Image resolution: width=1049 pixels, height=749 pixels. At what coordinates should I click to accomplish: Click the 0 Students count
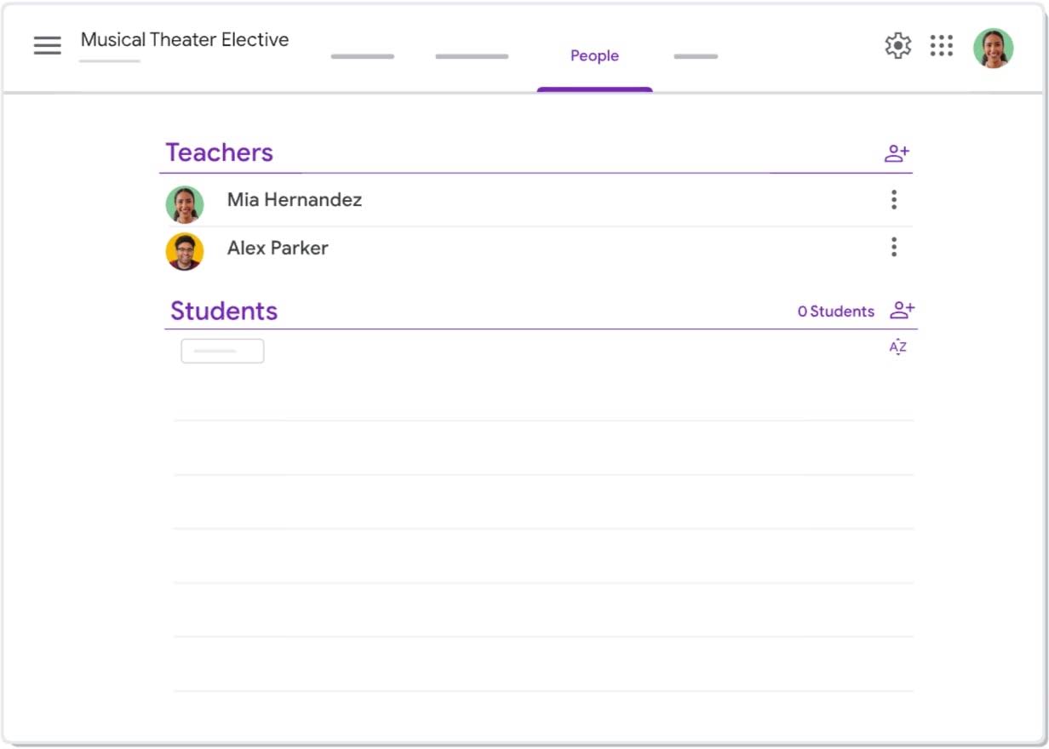pyautogui.click(x=836, y=312)
